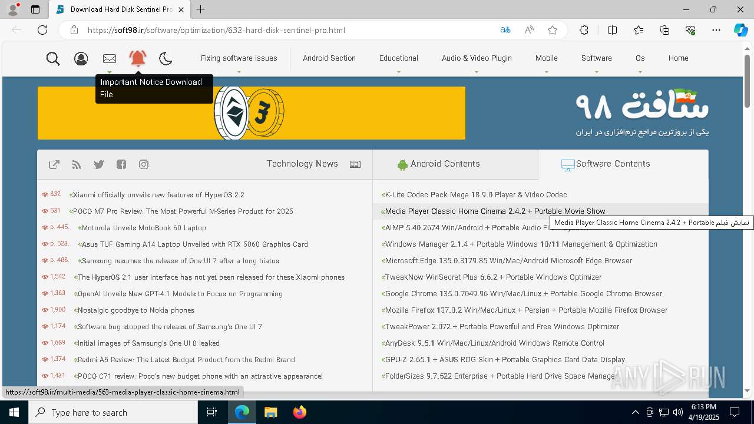Click the yellow coin banner advertisement

[252, 113]
